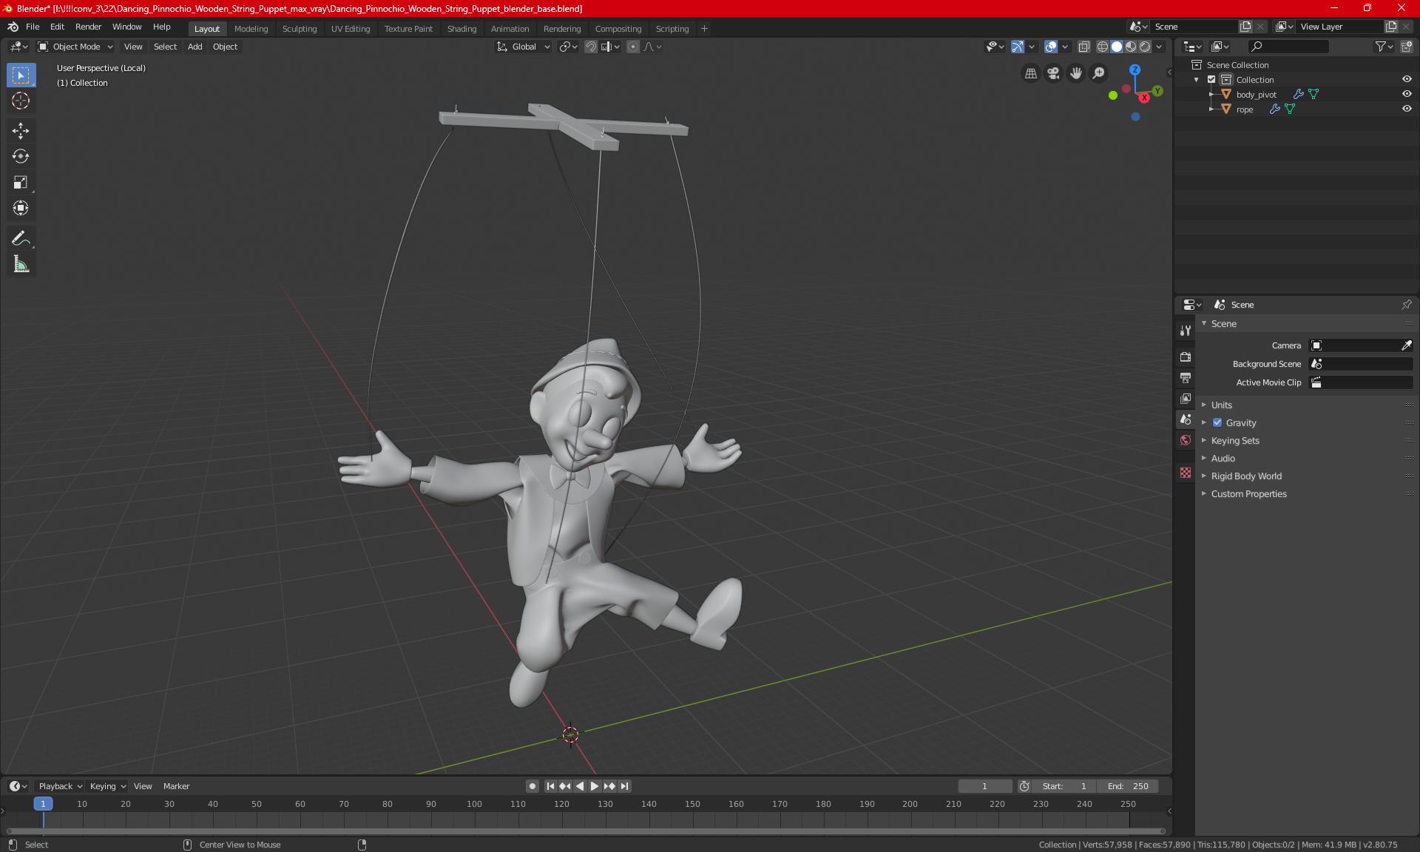
Task: Switch to solid viewport shading
Action: click(x=1117, y=47)
